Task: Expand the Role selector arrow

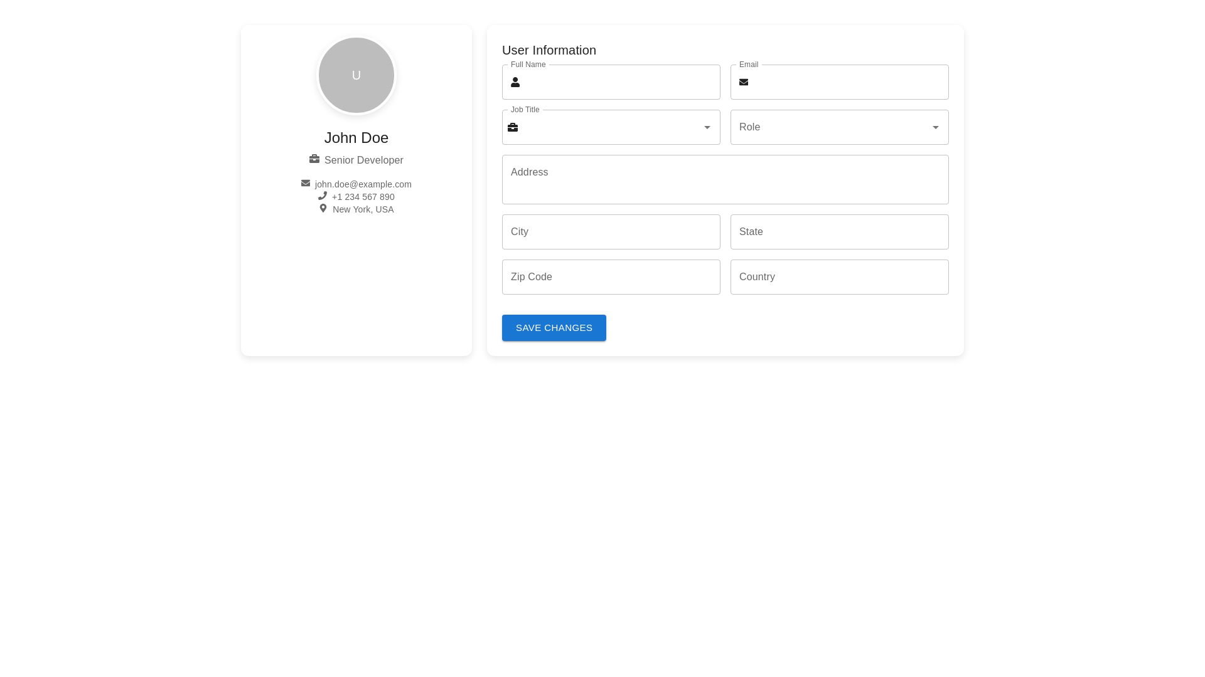Action: [x=936, y=127]
